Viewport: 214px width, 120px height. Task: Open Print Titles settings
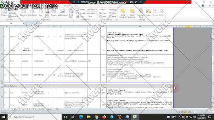pyautogui.click(x=71, y=13)
